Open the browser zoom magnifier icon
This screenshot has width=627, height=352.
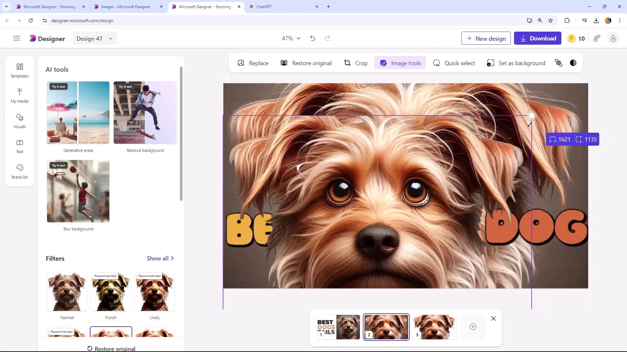(x=540, y=21)
